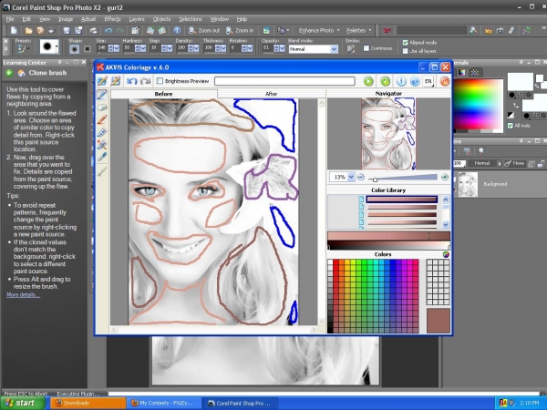547x410 pixels.
Task: Click the Navigator zoom slider handle
Action: (x=375, y=179)
